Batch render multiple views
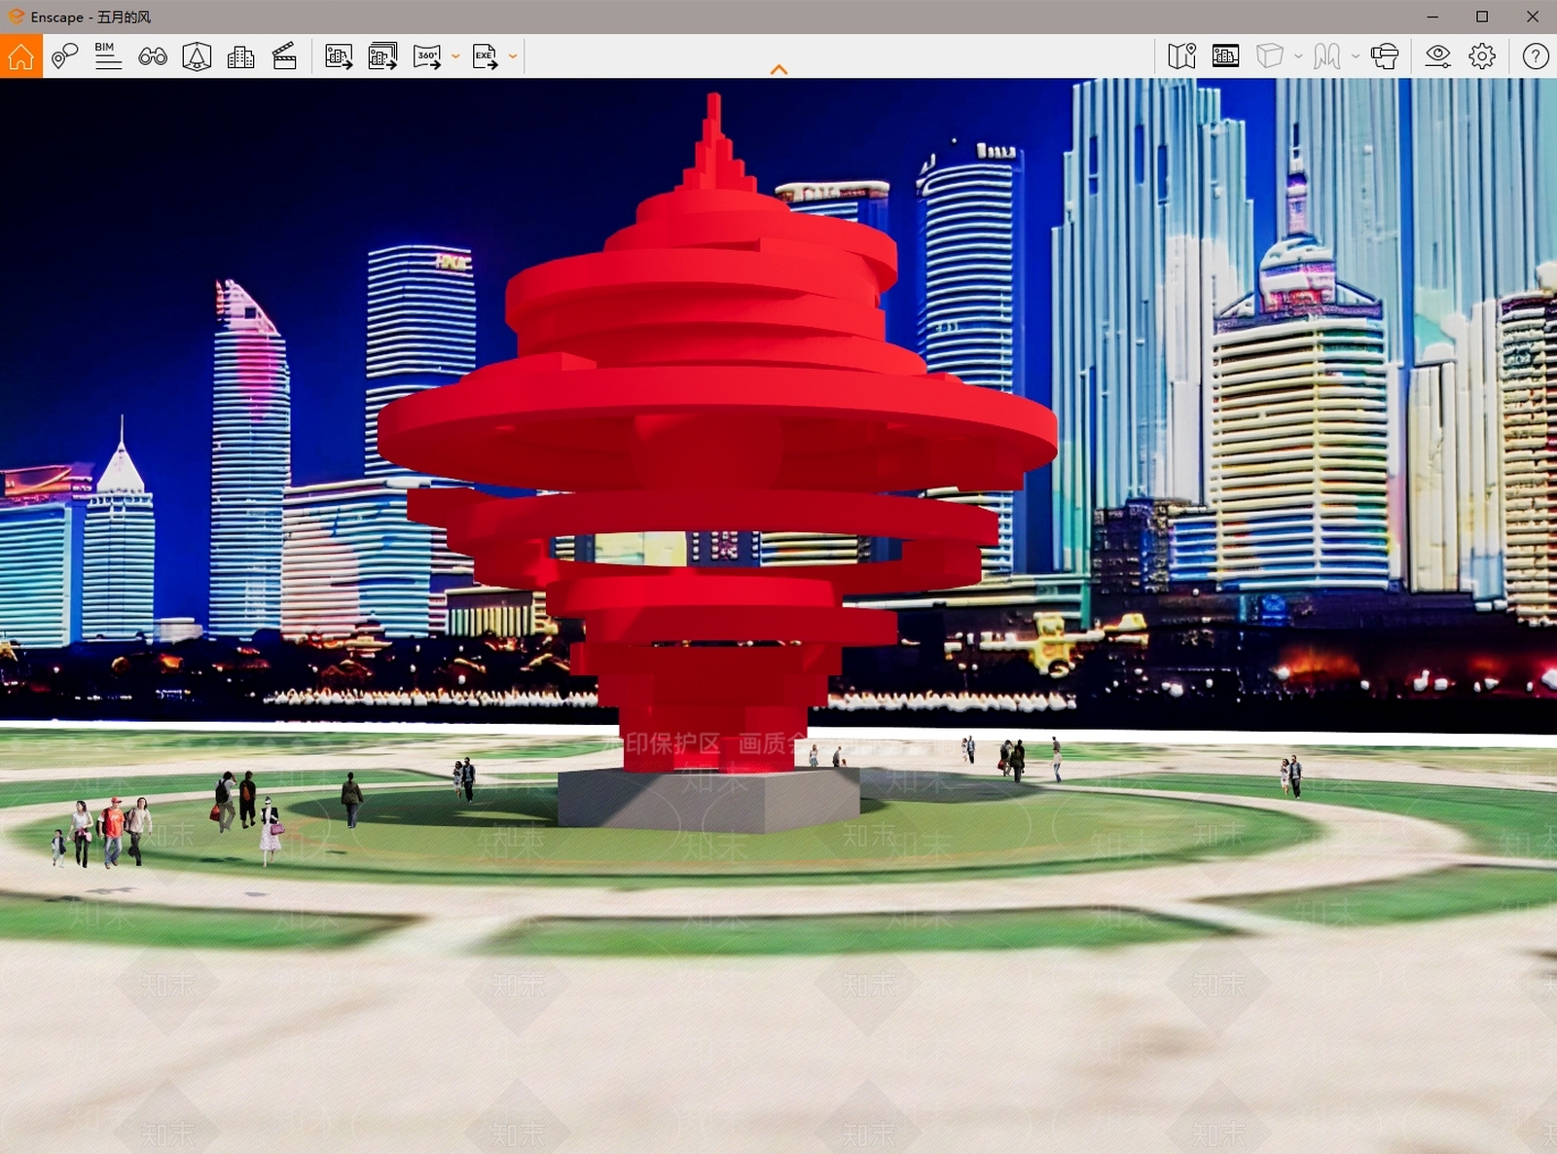Viewport: 1557px width, 1154px height. tap(382, 56)
